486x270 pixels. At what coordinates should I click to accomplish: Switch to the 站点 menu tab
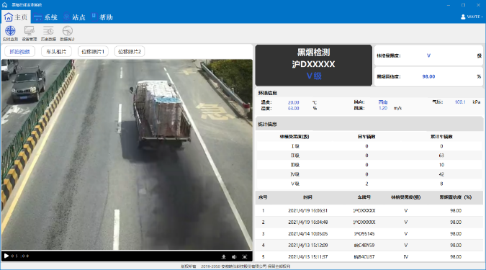(x=74, y=17)
